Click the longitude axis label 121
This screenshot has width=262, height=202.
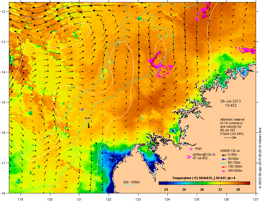click(x=79, y=199)
